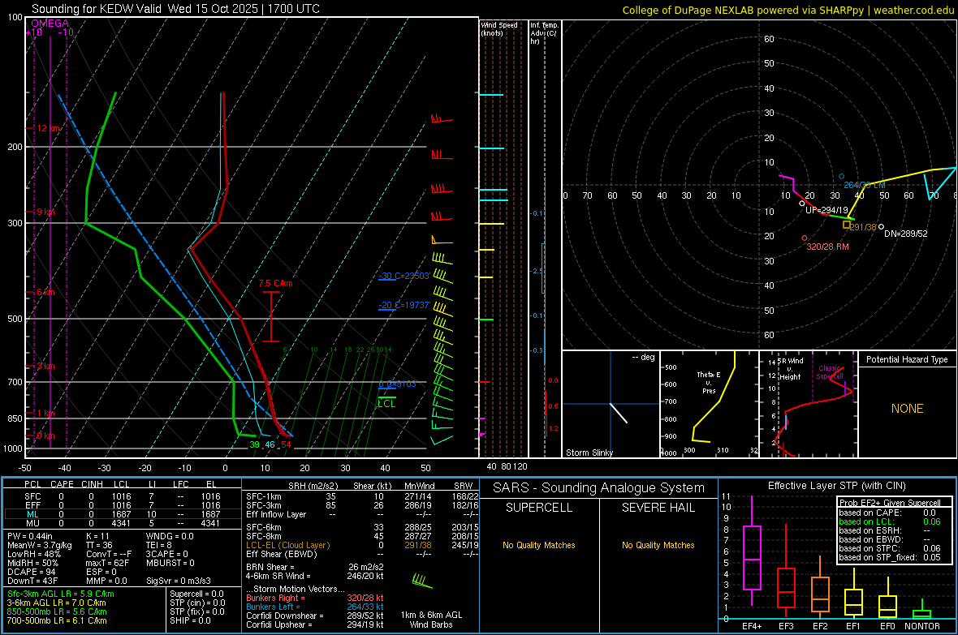Click the 'Sfc-3km AGL LR = 5.9 C/km' line

point(61,594)
